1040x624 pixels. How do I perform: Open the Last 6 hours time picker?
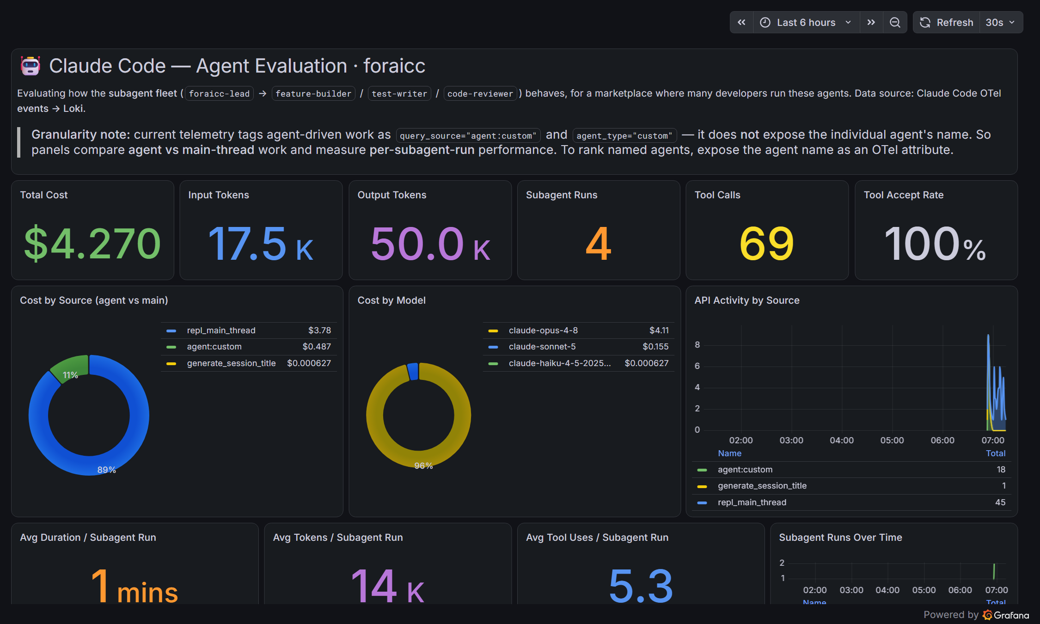(x=806, y=22)
